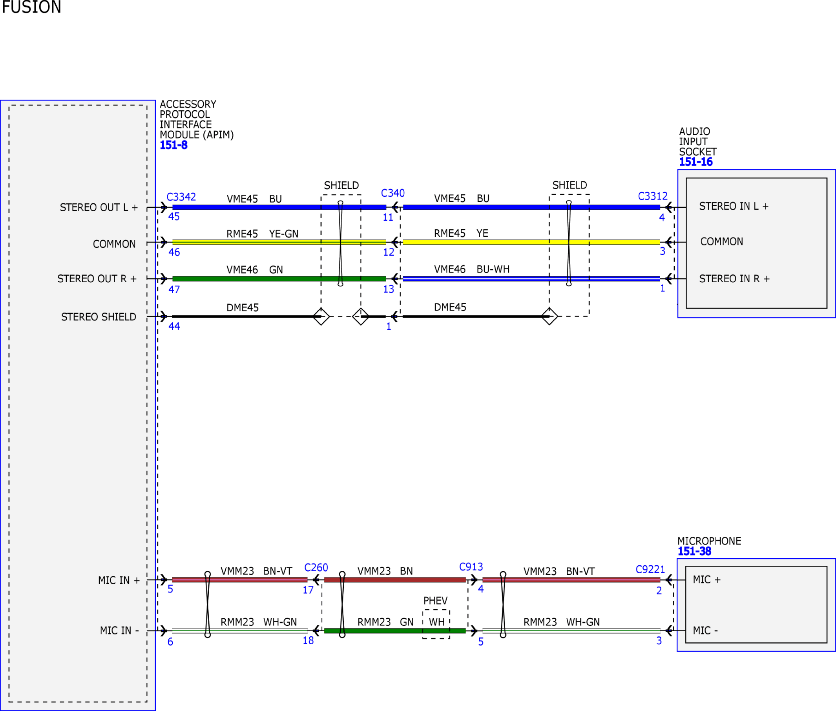Click the ACCESSORY PROTOCOL INTERFACE MODULE (APIM) label

click(197, 120)
